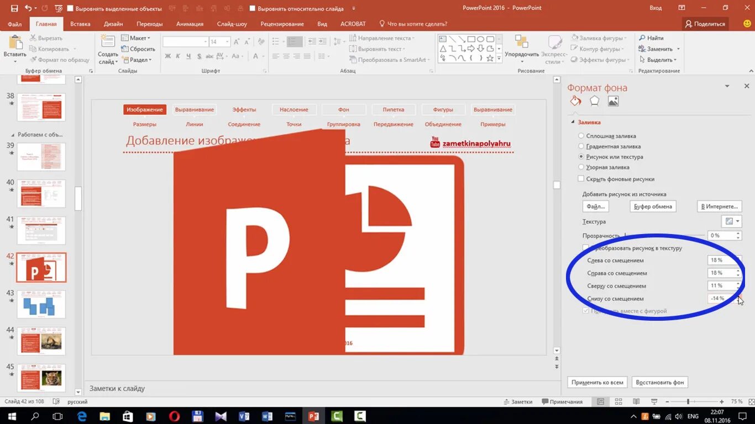Check Скрыть фоновые рисунки checkbox
The height and width of the screenshot is (424, 755).
tap(581, 179)
